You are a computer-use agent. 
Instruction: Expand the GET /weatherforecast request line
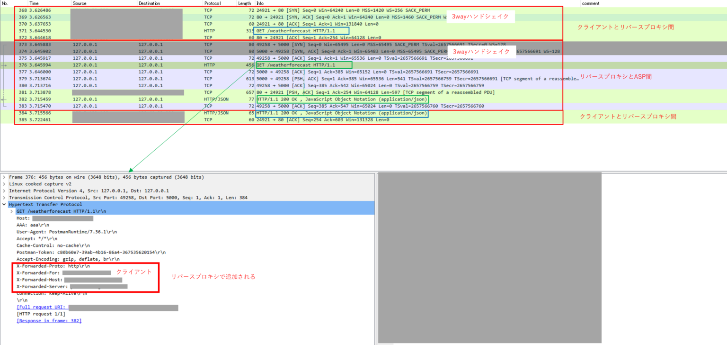11,211
